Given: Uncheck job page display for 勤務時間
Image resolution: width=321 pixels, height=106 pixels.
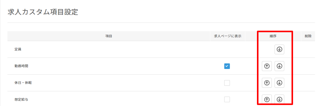Looking at the screenshot, I should (227, 66).
